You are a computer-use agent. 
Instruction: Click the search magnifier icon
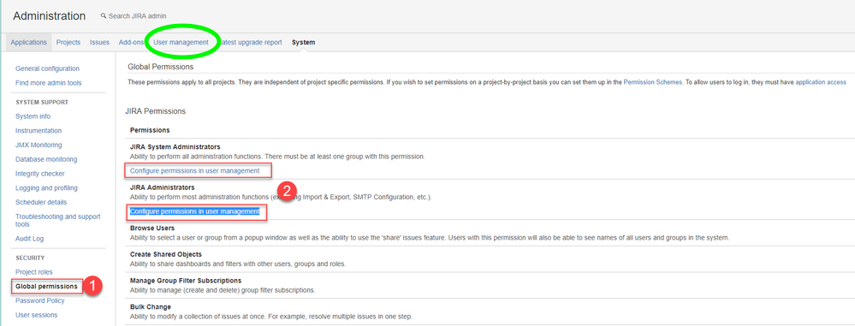click(103, 16)
